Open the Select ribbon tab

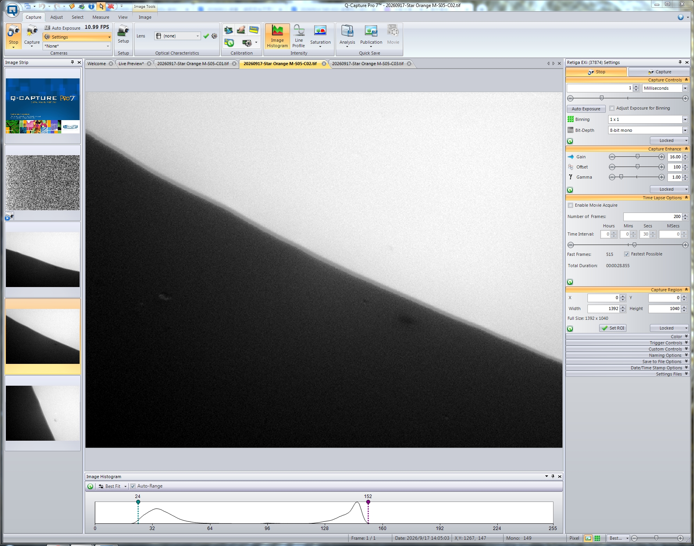coord(77,17)
